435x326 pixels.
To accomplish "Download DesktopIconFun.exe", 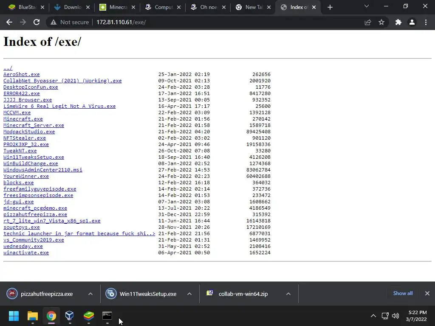I will 31,87.
